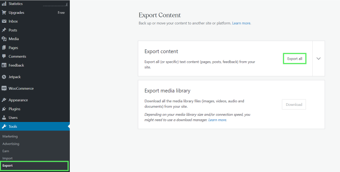Go to Inbox in sidebar
Image resolution: width=340 pixels, height=172 pixels.
(x=35, y=21)
